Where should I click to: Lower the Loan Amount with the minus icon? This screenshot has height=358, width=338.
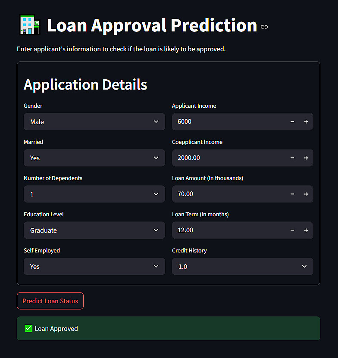point(292,194)
